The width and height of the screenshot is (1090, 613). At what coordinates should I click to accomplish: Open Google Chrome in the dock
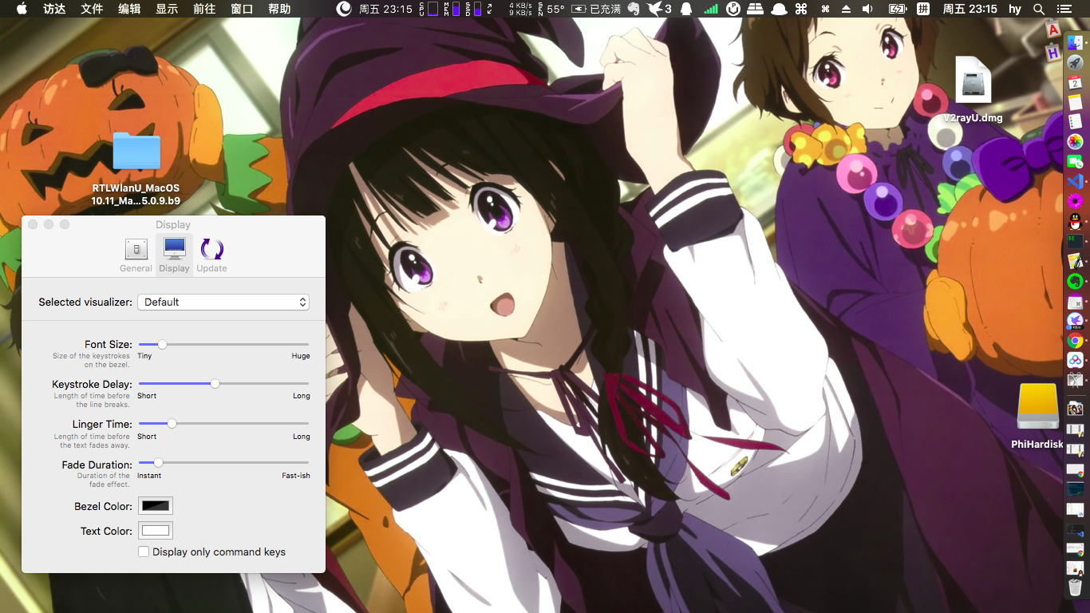click(x=1075, y=341)
